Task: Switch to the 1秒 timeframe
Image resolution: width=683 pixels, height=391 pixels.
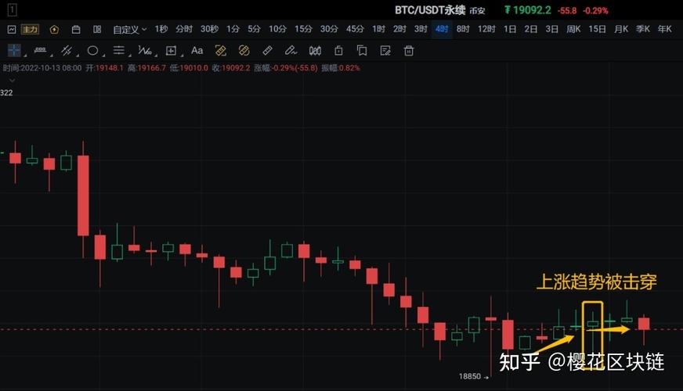Action: 161,29
